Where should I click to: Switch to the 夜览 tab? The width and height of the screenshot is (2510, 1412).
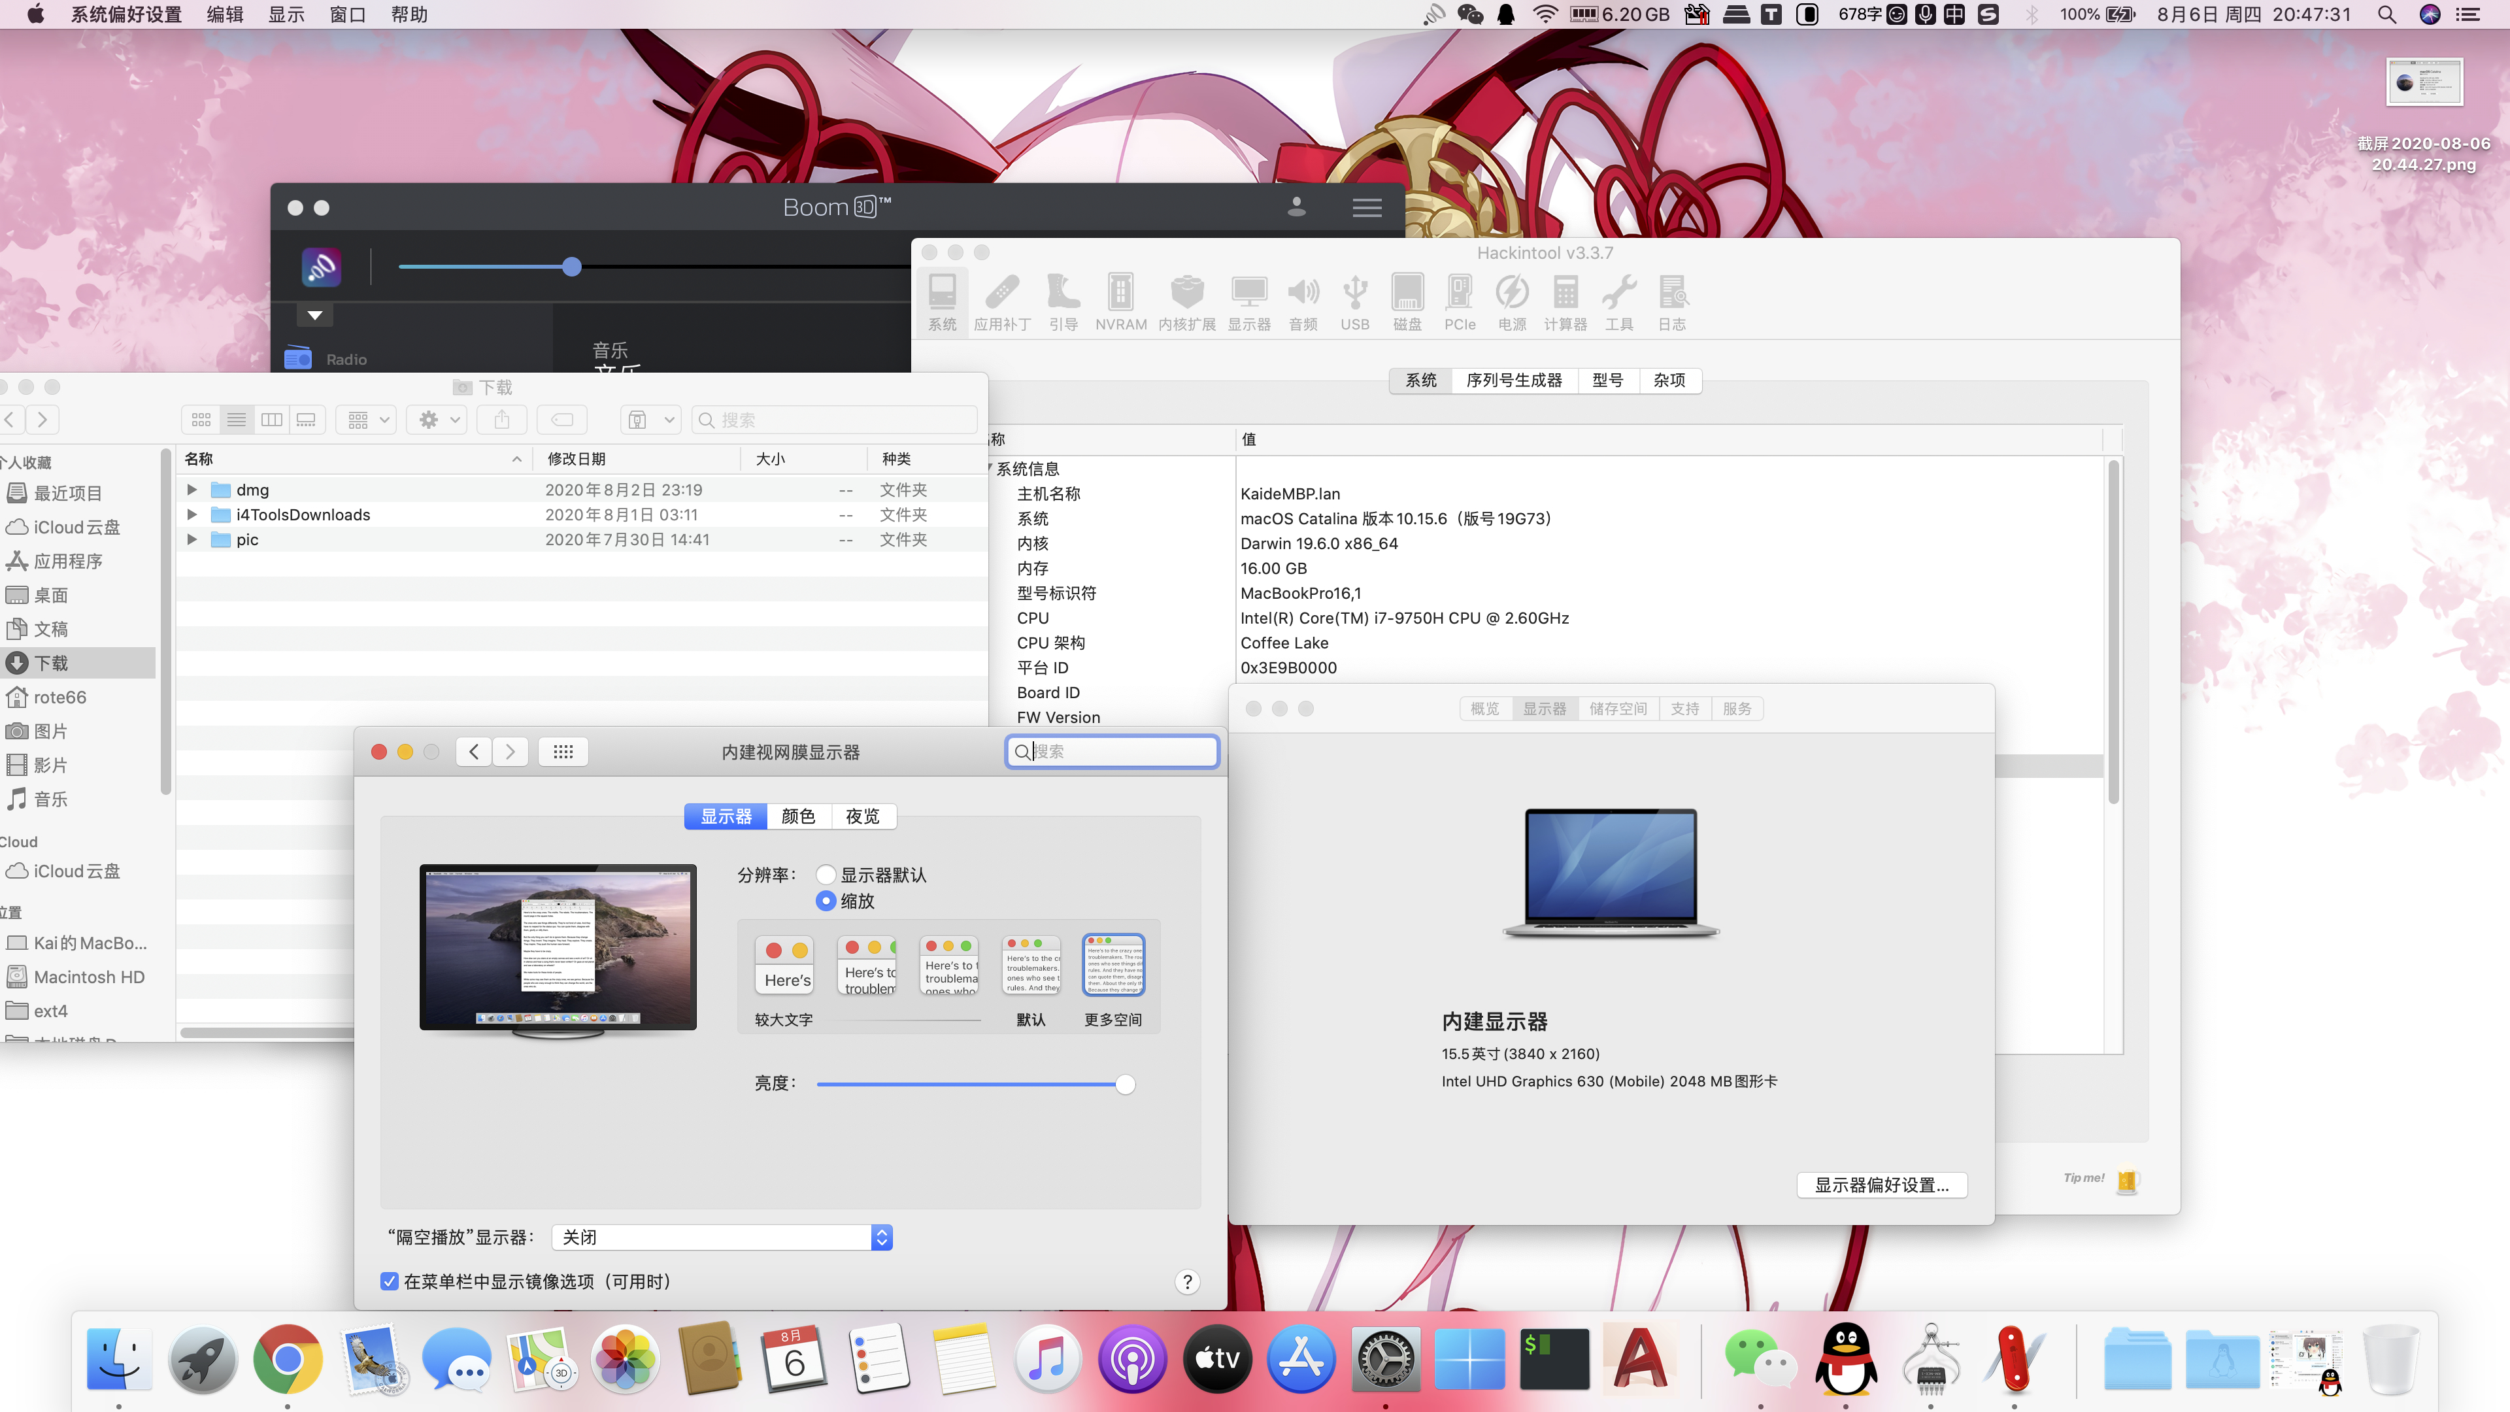pos(862,816)
